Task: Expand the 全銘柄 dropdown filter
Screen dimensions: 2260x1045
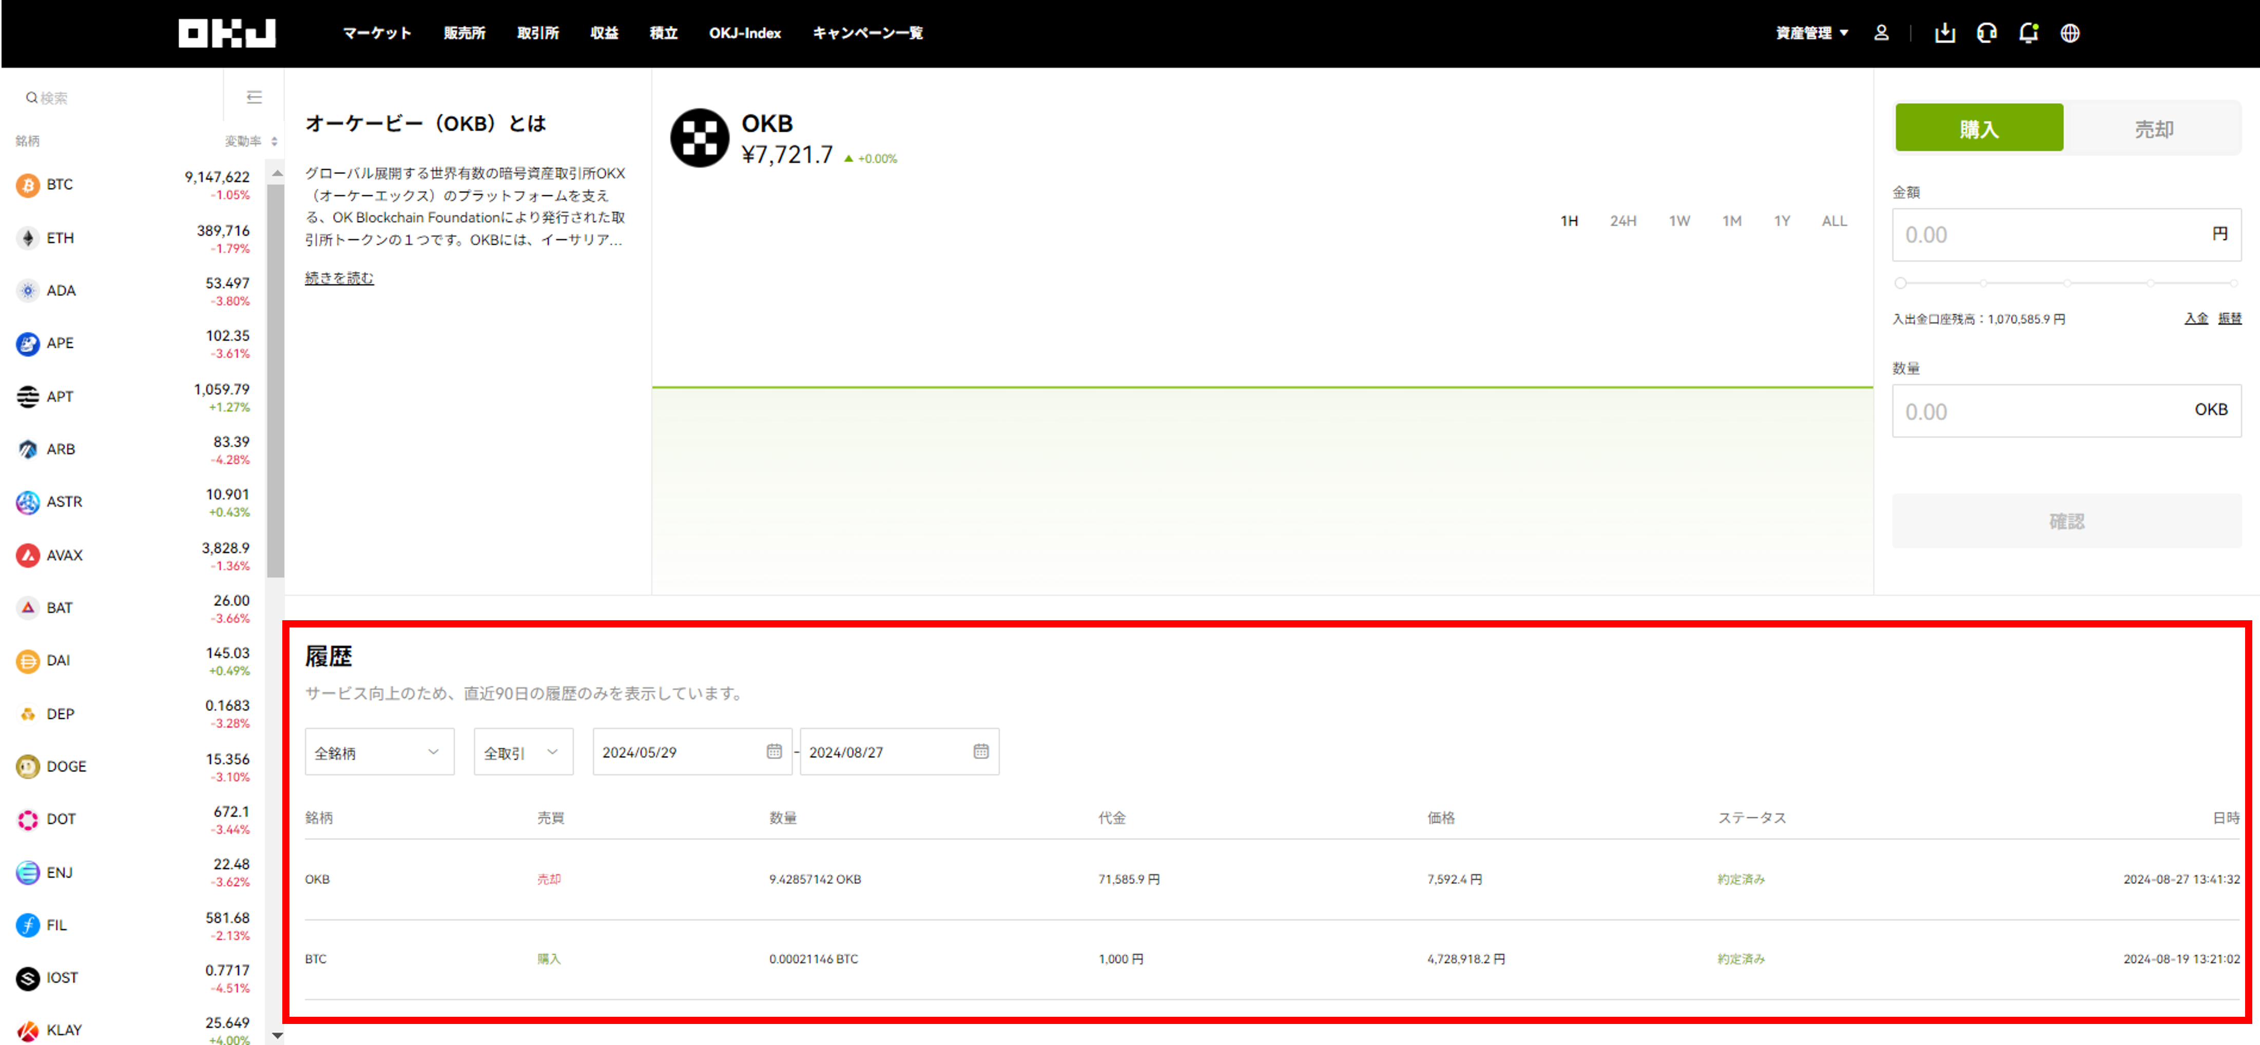Action: coord(379,752)
